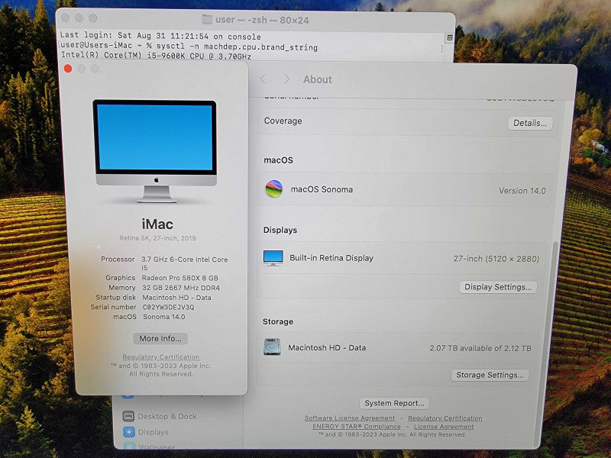Click the iMac image in About This Mac
The width and height of the screenshot is (611, 458).
155,151
